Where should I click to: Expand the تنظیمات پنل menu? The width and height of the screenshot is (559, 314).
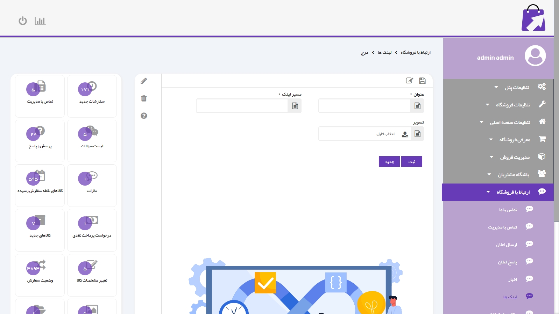point(517,87)
